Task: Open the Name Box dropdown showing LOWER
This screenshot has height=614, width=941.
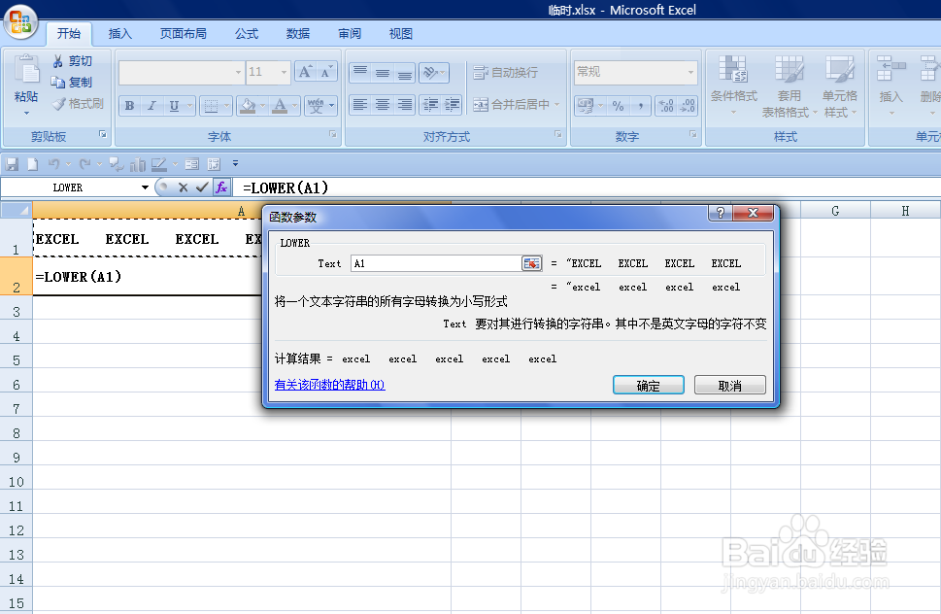Action: (x=145, y=187)
